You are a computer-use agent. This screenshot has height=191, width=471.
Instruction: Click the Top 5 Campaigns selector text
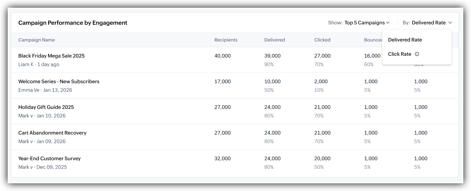click(x=365, y=23)
